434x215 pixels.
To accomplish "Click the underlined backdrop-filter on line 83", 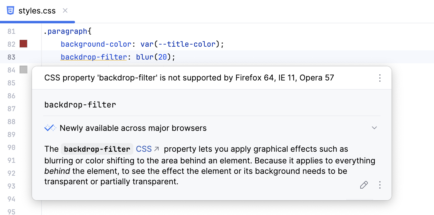I will (93, 57).
